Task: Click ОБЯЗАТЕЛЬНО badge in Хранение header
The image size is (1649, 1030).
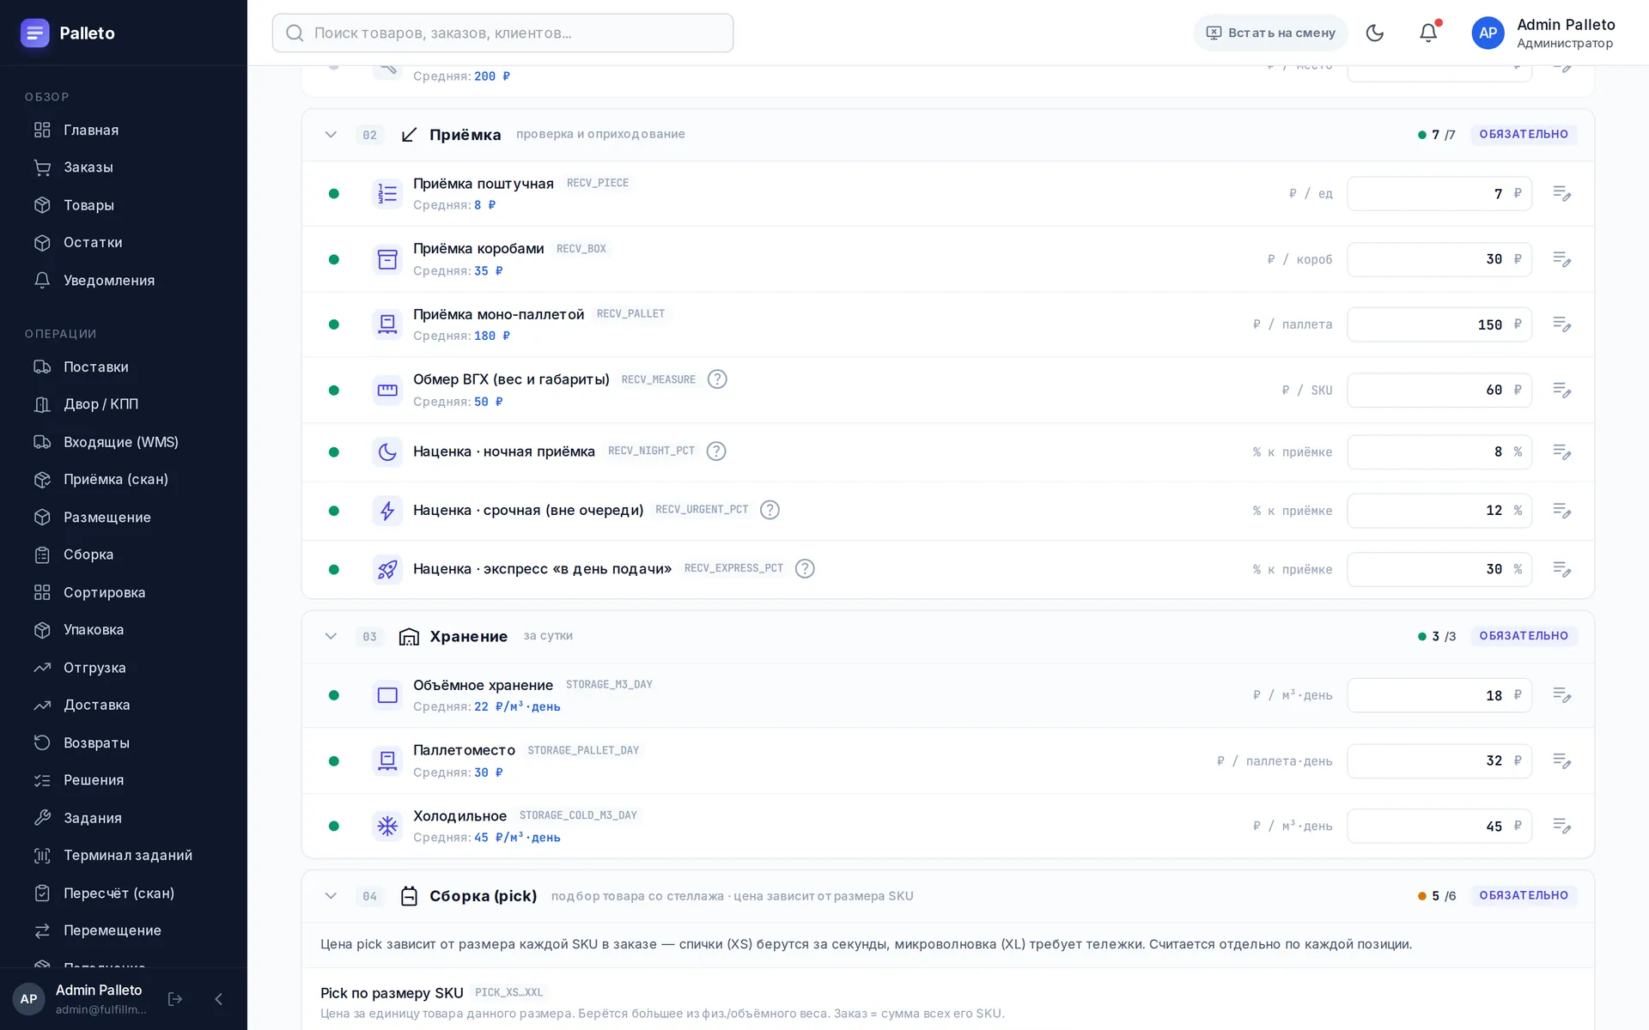Action: coord(1524,636)
